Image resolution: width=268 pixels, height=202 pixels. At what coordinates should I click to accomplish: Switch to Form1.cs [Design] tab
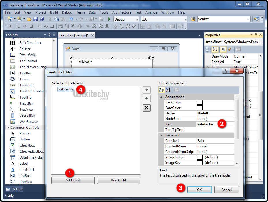74,35
